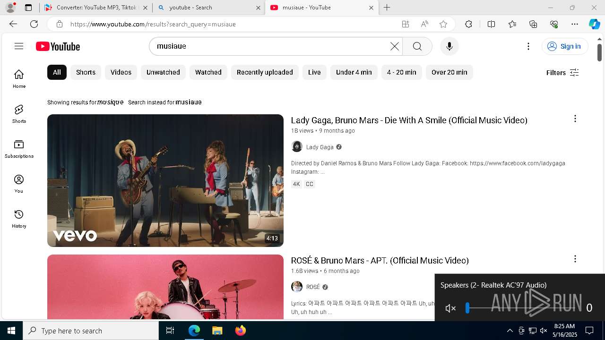Open a new browser tab
This screenshot has height=340, width=605.
387,8
